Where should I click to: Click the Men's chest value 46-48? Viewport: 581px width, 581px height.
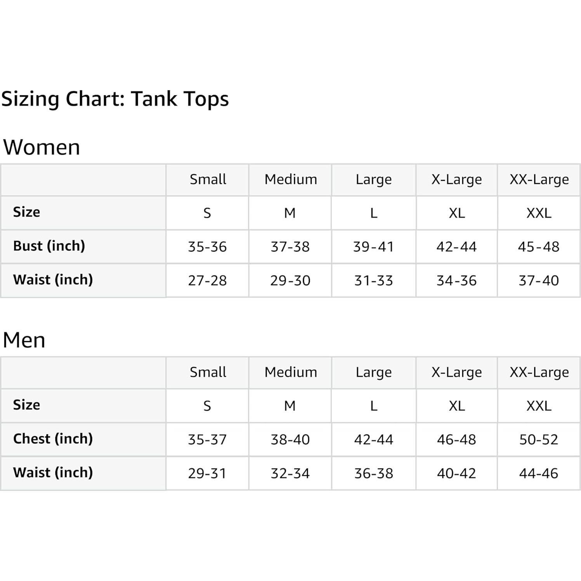tap(456, 440)
